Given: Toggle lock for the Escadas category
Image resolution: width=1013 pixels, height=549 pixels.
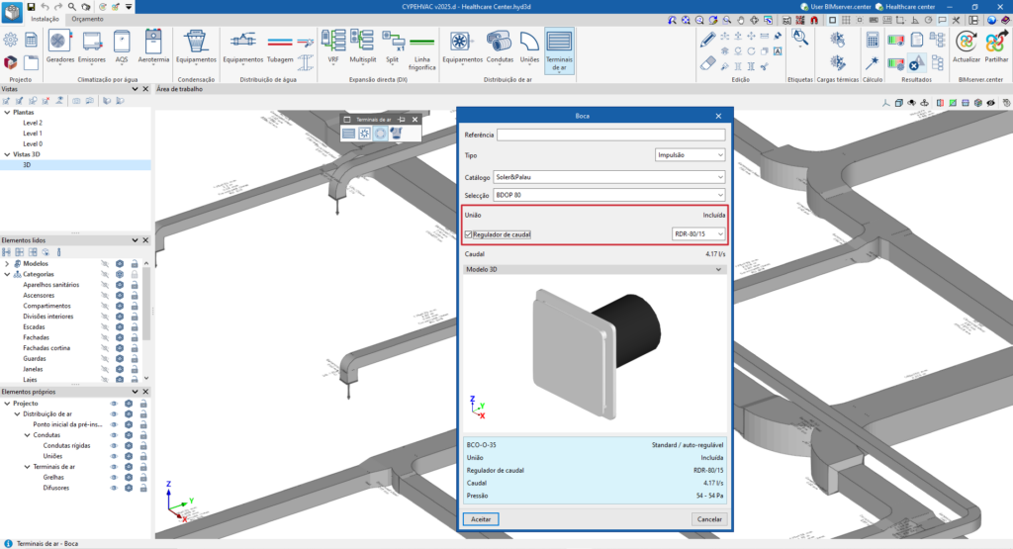Looking at the screenshot, I should pyautogui.click(x=135, y=326).
